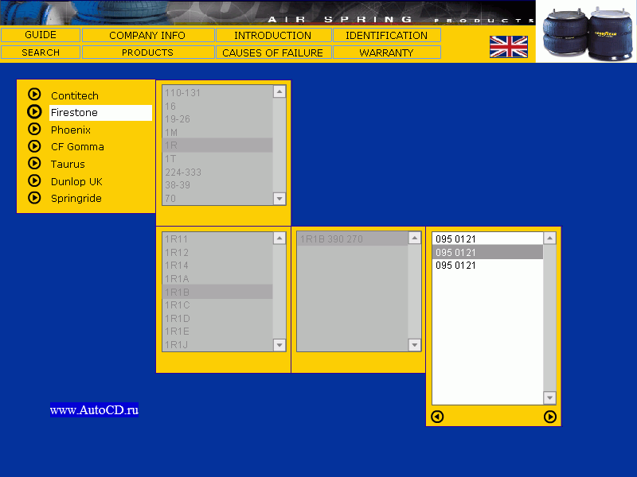Select the Springride brand
637x477 pixels.
pyautogui.click(x=76, y=198)
